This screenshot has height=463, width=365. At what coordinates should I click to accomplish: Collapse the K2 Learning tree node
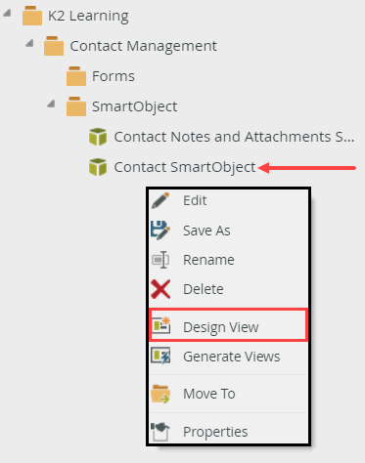(x=7, y=13)
